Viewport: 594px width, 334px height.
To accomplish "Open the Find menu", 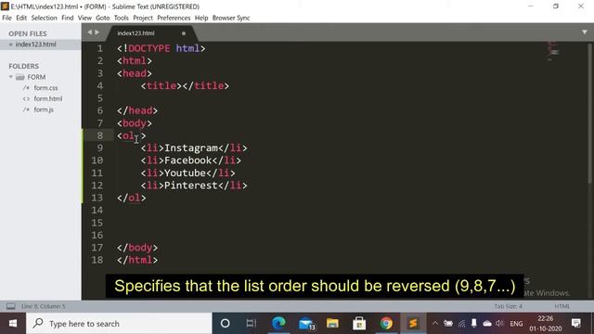I will coord(68,18).
